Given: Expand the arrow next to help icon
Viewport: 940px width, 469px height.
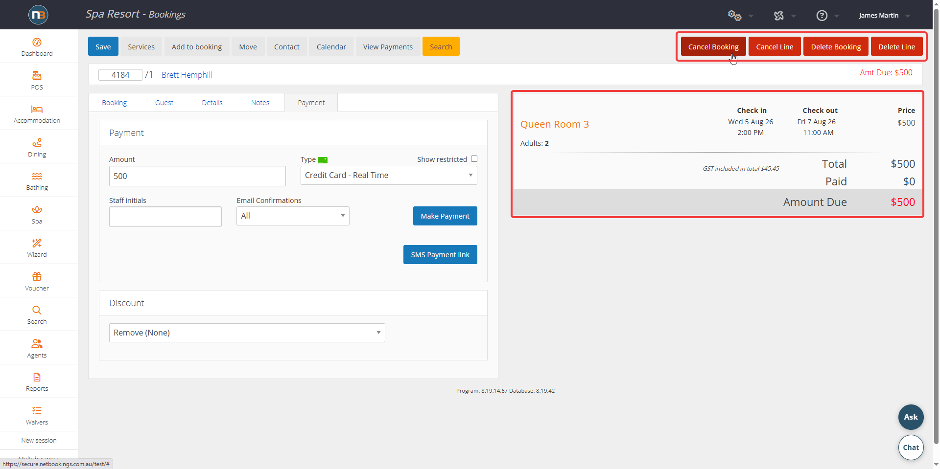Looking at the screenshot, I should tap(837, 16).
